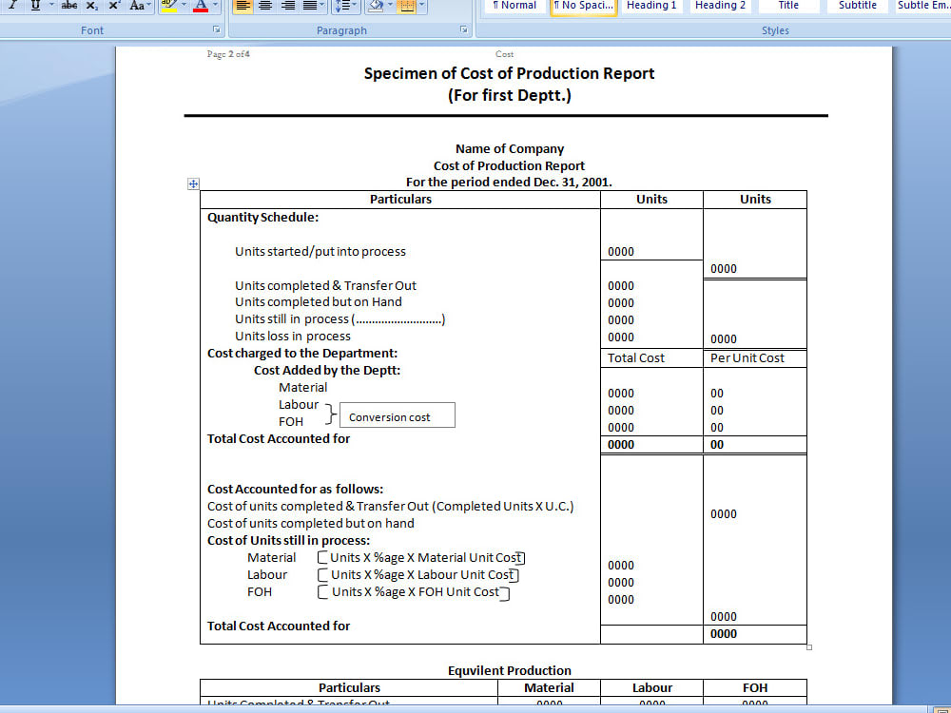Image resolution: width=951 pixels, height=713 pixels.
Task: Click 'Equvilent Production' table title
Action: click(x=510, y=670)
